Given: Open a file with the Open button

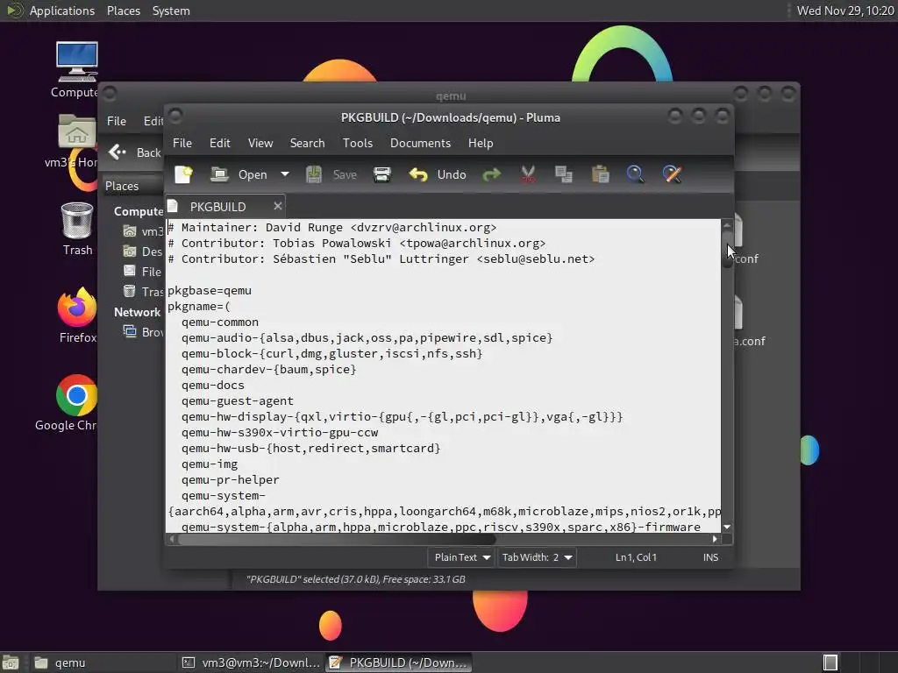Looking at the screenshot, I should (x=239, y=174).
